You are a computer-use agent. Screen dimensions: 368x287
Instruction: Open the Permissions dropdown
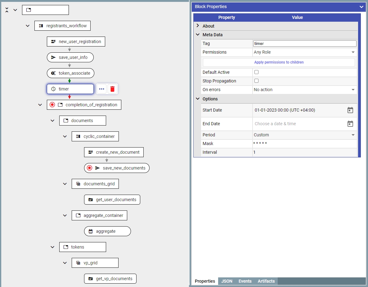tap(304, 52)
